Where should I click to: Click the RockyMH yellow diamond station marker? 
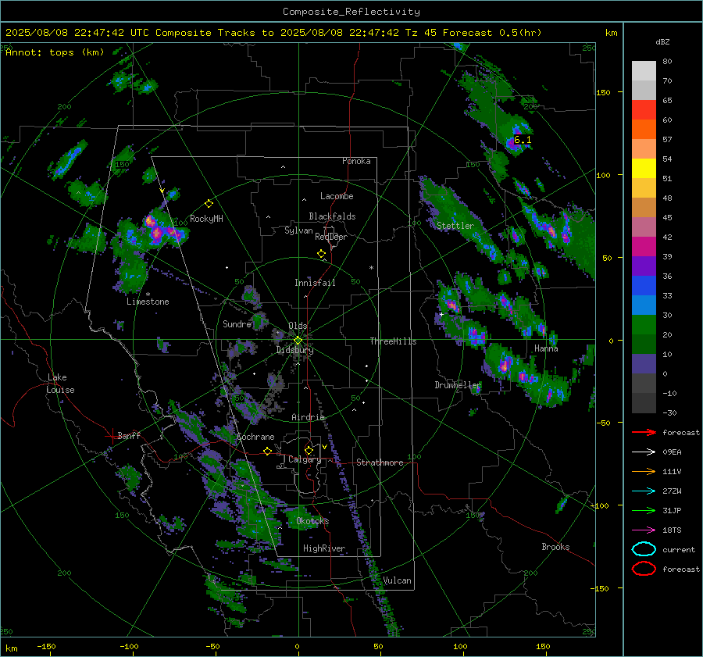(x=209, y=204)
